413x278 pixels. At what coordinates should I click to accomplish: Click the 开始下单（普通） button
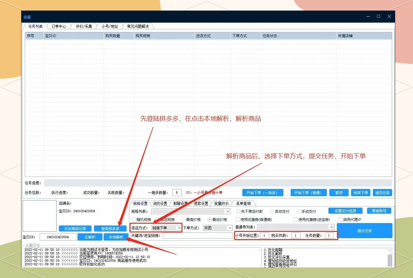pyautogui.click(x=308, y=193)
